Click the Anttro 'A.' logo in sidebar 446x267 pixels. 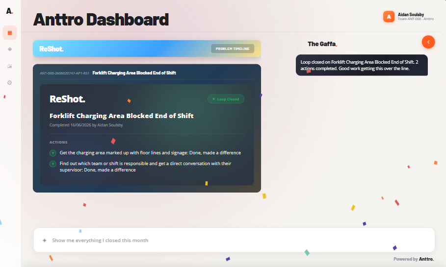pyautogui.click(x=9, y=11)
